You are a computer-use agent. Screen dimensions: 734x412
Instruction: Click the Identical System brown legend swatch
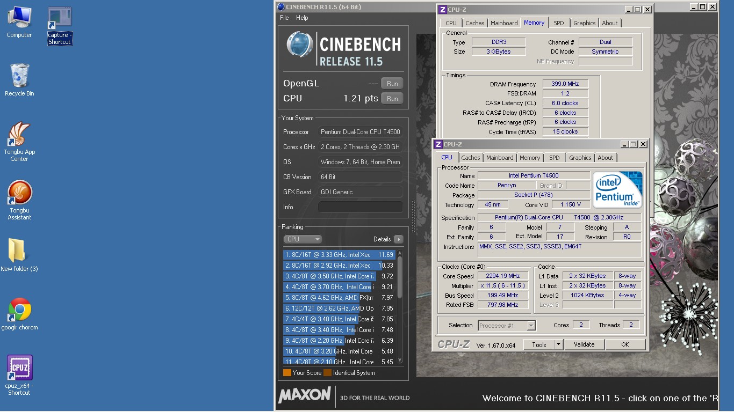[x=327, y=372]
